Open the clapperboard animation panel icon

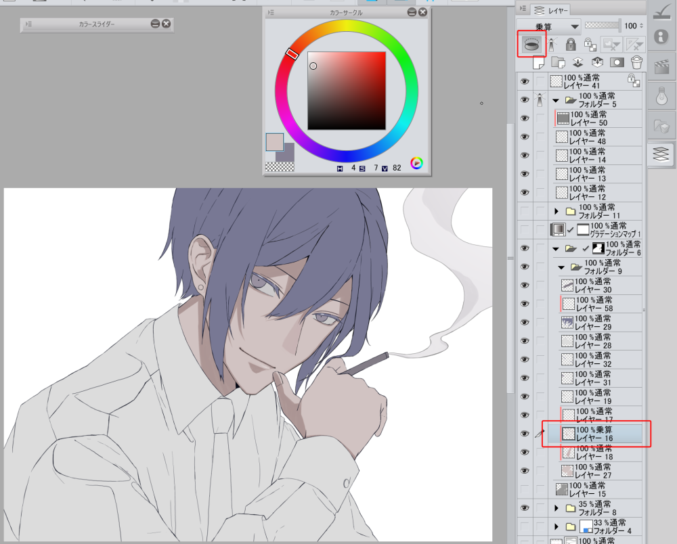[661, 67]
